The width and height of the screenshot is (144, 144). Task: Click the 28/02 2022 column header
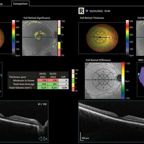tap(42, 75)
